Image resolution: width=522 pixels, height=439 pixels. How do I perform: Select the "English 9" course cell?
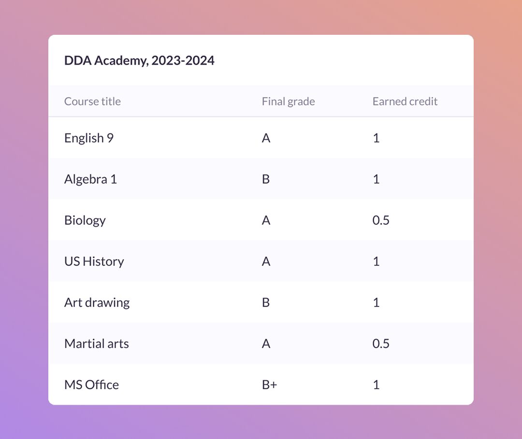click(89, 138)
